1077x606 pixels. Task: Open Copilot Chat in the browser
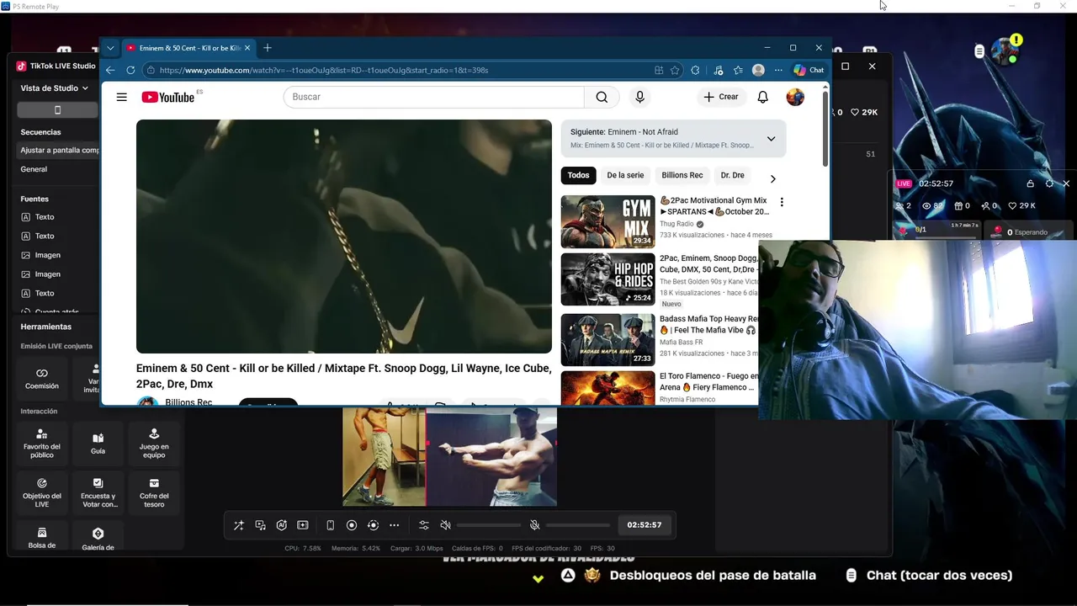click(809, 70)
